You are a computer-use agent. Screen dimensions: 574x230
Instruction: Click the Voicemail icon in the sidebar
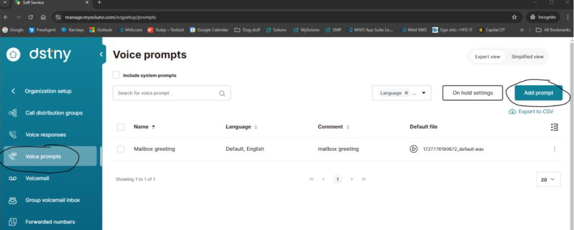click(13, 178)
